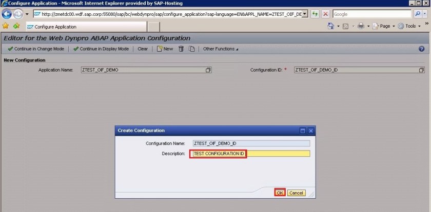Open Favorites Center star icon

click(6, 26)
